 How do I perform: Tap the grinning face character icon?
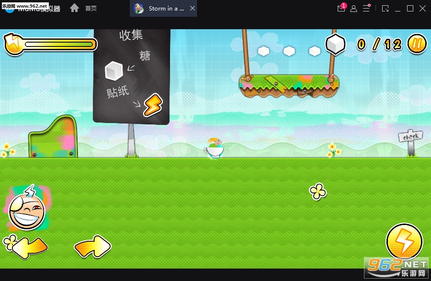[x=26, y=210]
